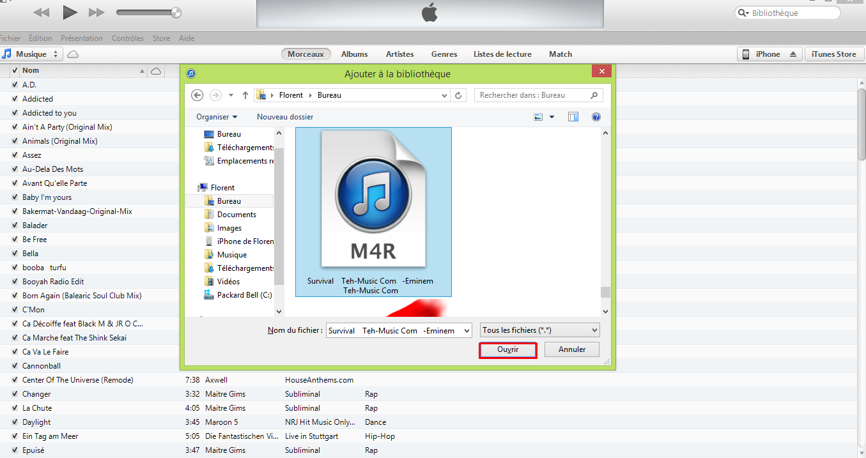Click the back arrow in file dialog
The image size is (866, 458).
(197, 95)
